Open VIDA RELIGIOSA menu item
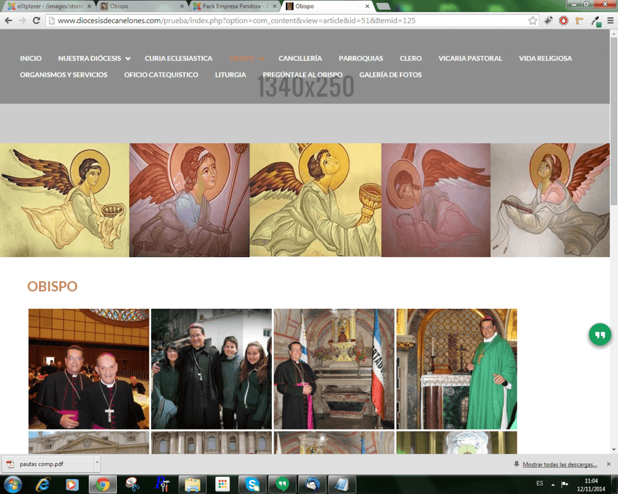This screenshot has width=618, height=494. 546,58
